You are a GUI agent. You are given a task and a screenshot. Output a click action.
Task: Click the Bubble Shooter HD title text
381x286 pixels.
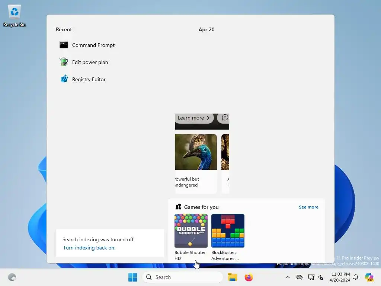(x=190, y=255)
